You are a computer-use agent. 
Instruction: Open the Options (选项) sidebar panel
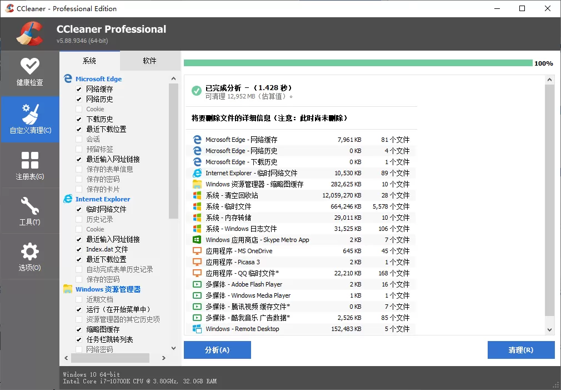[x=31, y=256]
